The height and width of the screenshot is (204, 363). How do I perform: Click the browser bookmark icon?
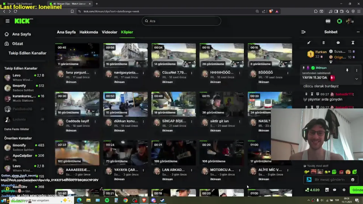72,11
